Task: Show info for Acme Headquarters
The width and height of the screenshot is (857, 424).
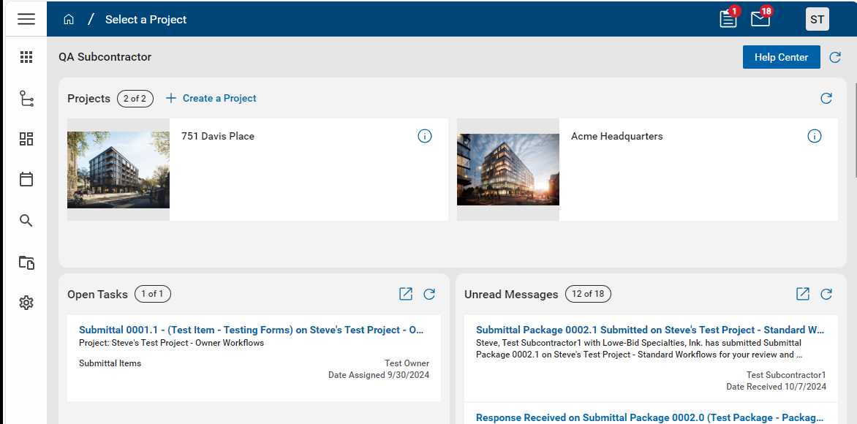Action: coord(815,136)
